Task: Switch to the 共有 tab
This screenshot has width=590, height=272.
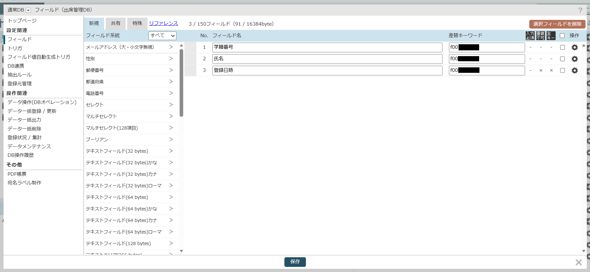Action: point(116,23)
